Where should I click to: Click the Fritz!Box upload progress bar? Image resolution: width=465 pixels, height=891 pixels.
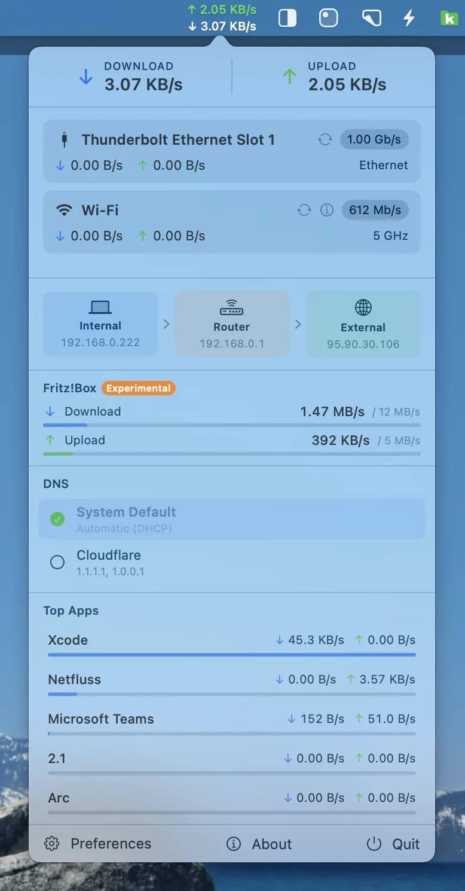(x=232, y=454)
